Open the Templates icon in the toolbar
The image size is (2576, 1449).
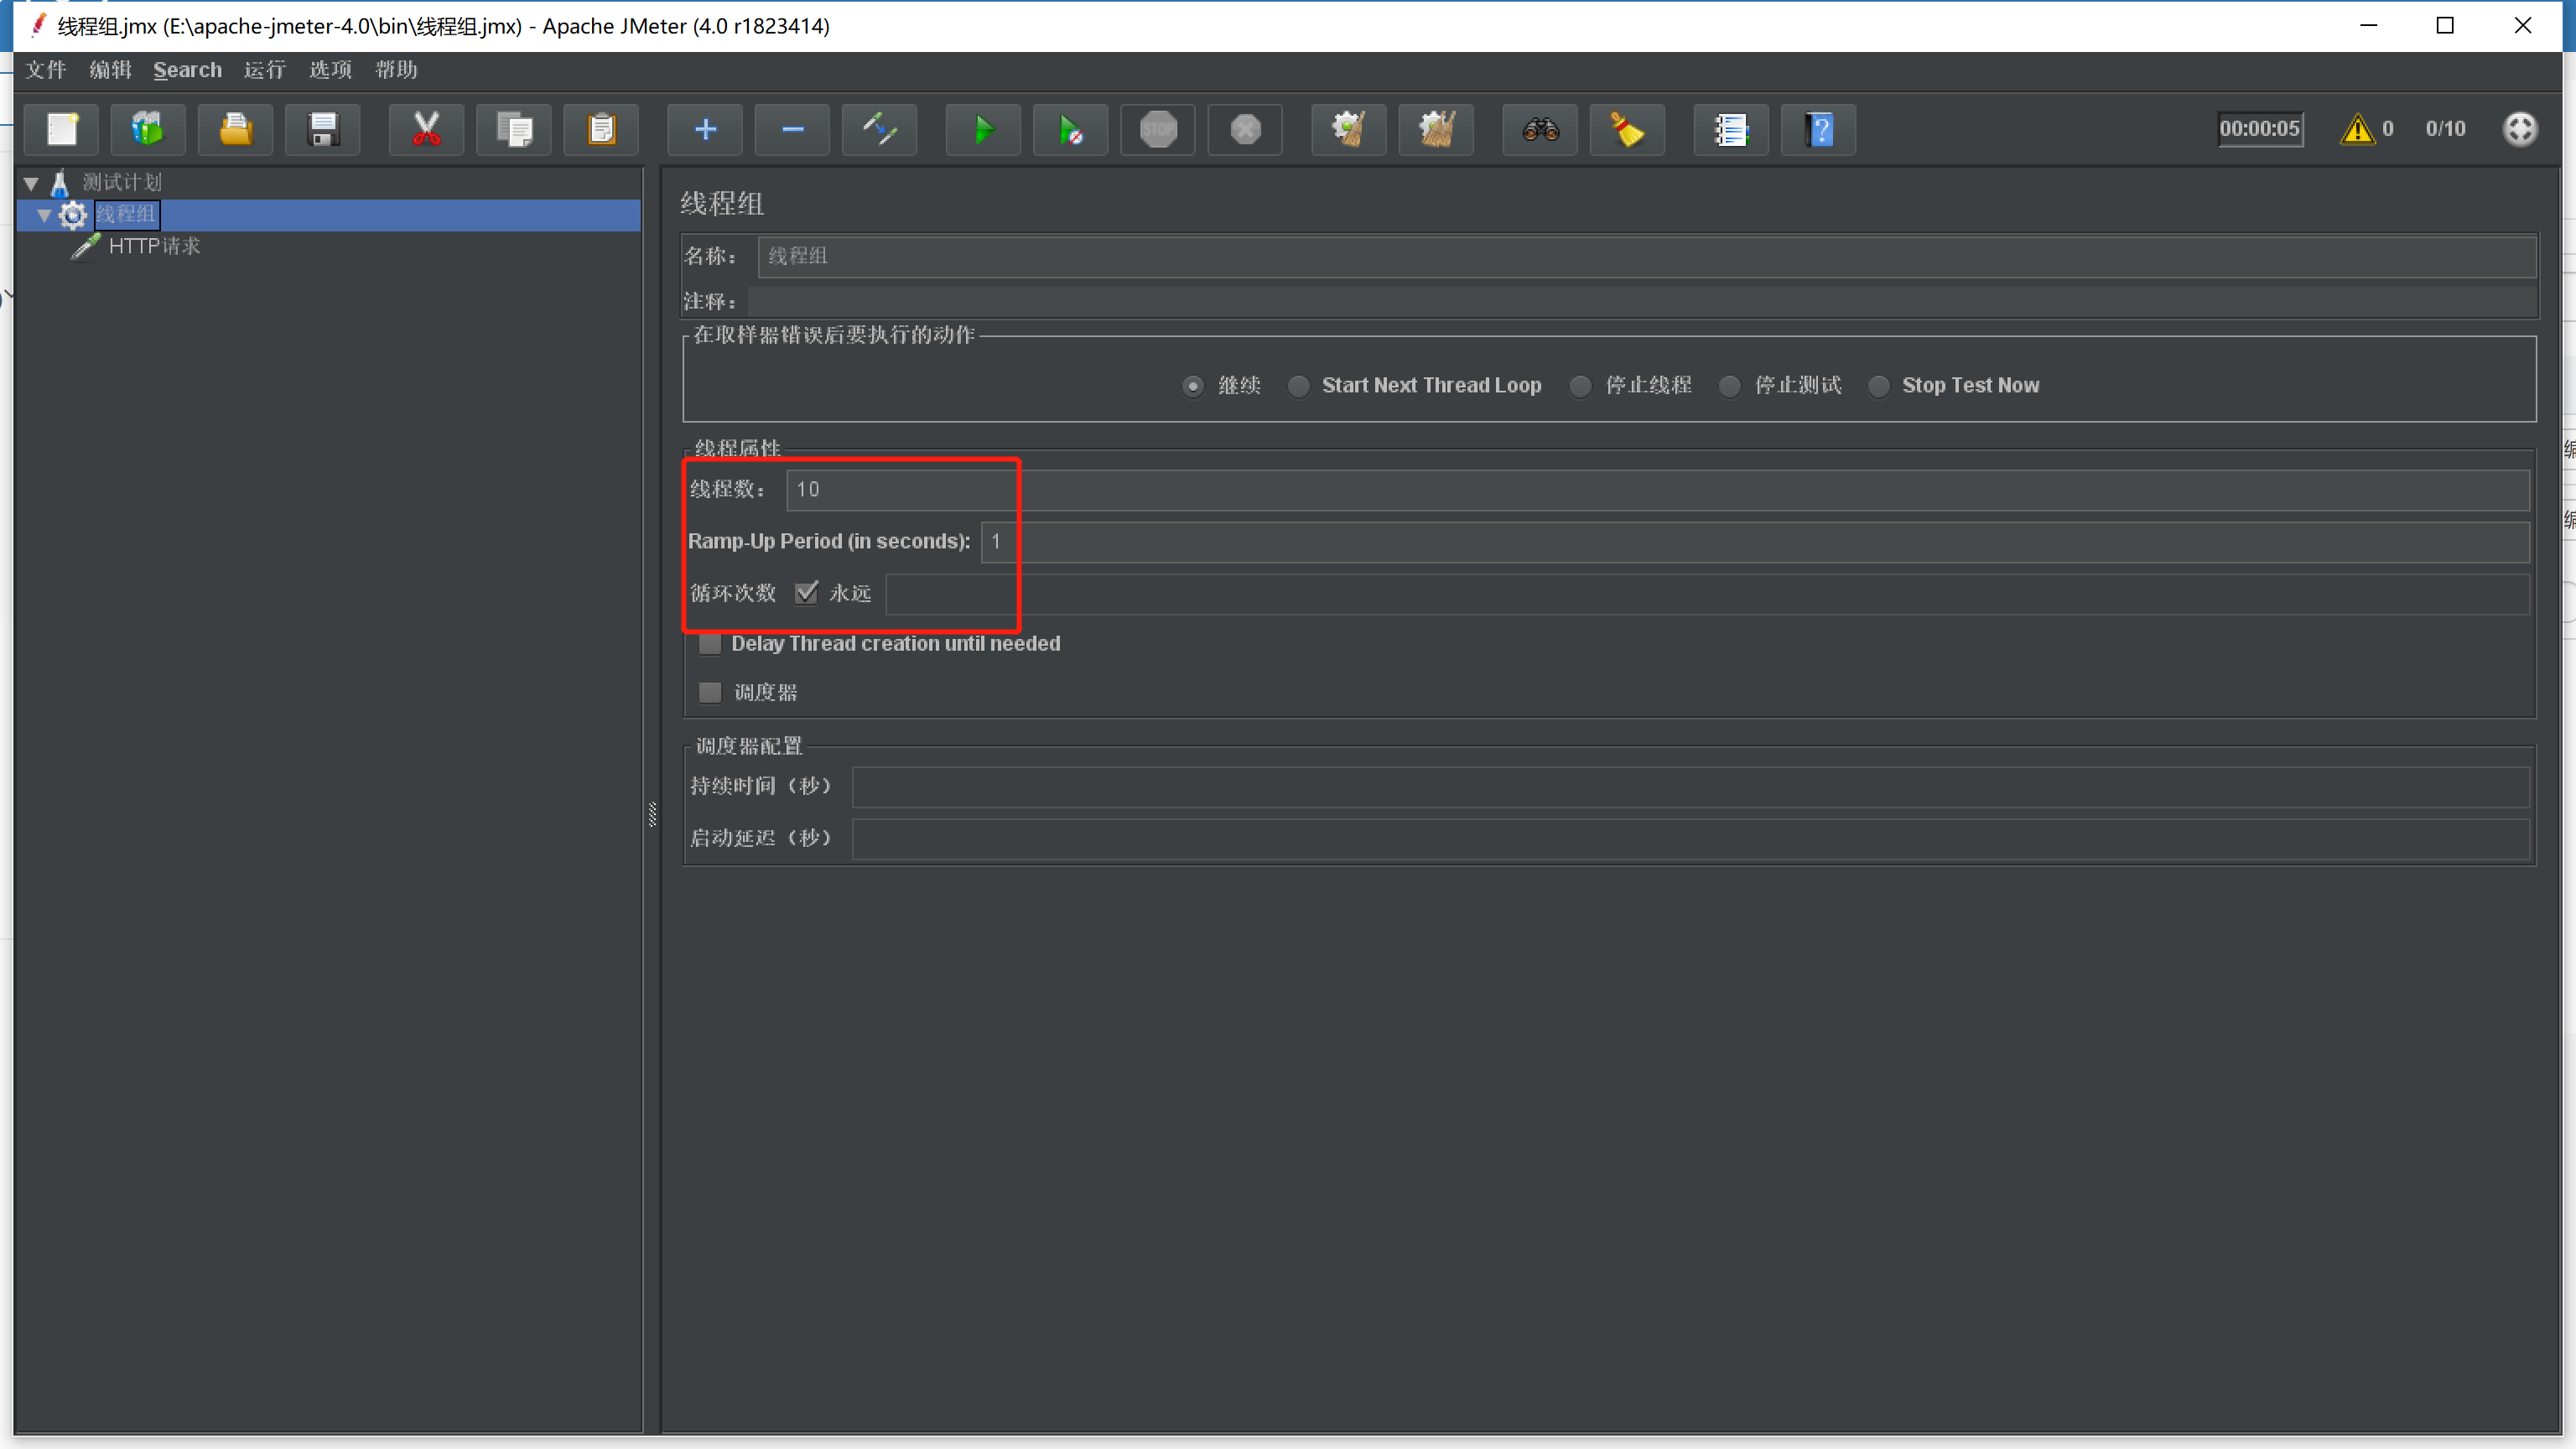[x=148, y=129]
